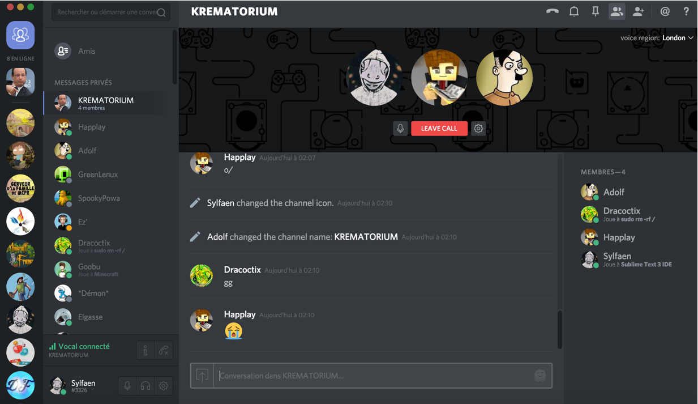Upload a file with the arrow icon
Viewport: 698px width, 404px height.
point(202,375)
